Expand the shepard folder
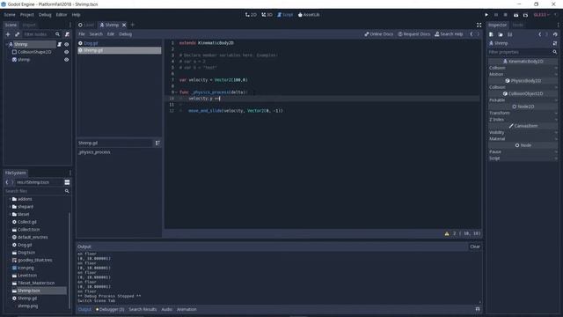This screenshot has height=317, width=563. click(x=10, y=207)
